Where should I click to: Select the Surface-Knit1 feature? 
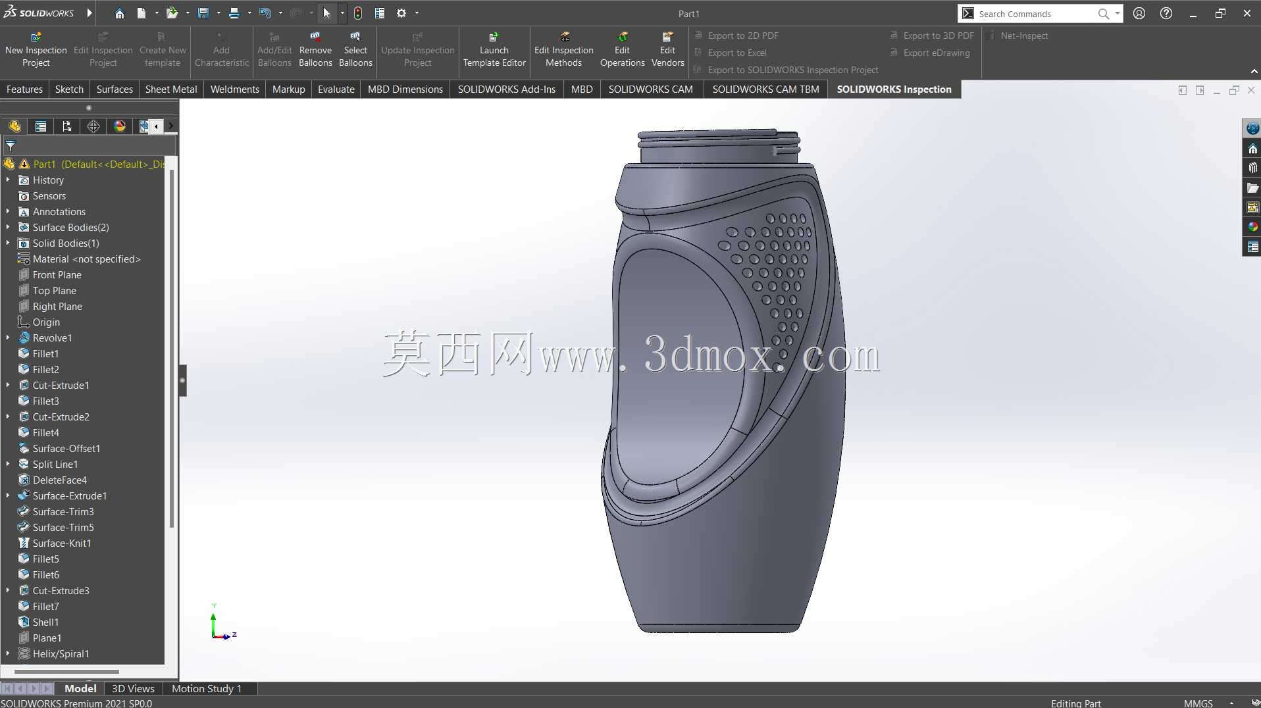click(x=62, y=543)
